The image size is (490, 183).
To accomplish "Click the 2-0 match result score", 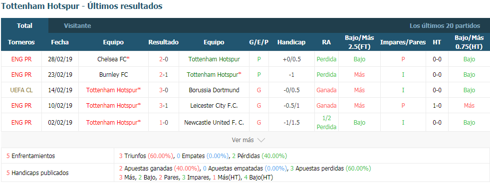I will click(x=164, y=59).
